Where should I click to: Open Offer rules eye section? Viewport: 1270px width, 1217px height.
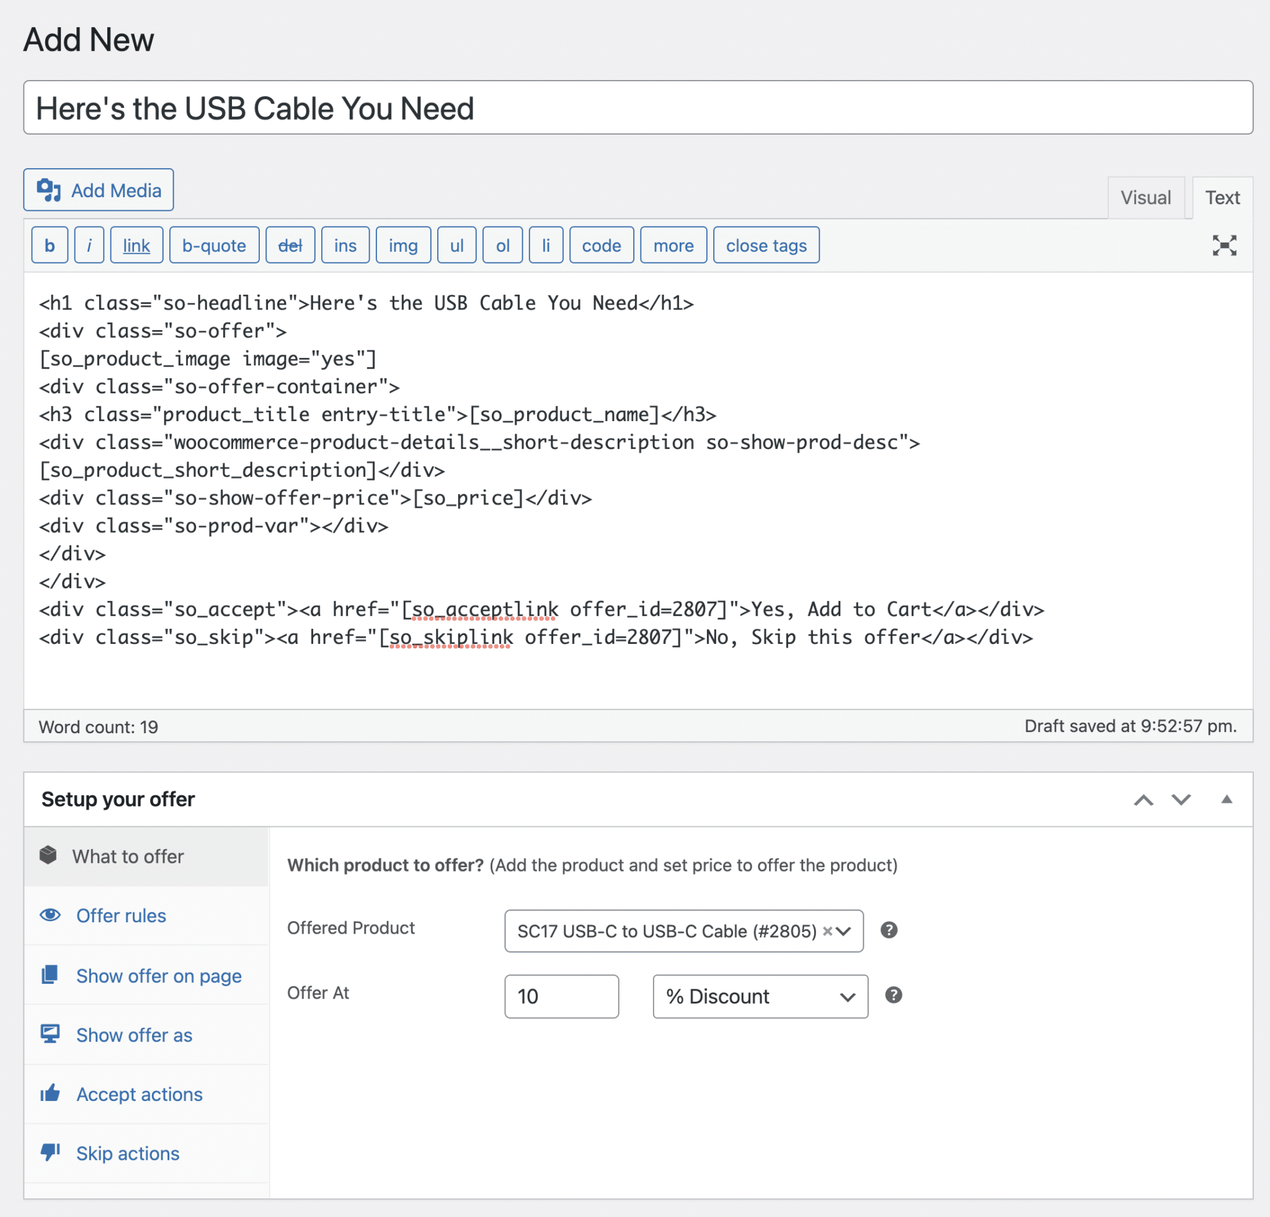tap(120, 916)
